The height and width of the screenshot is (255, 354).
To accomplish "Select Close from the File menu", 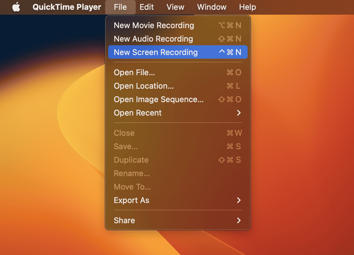I will pos(124,133).
